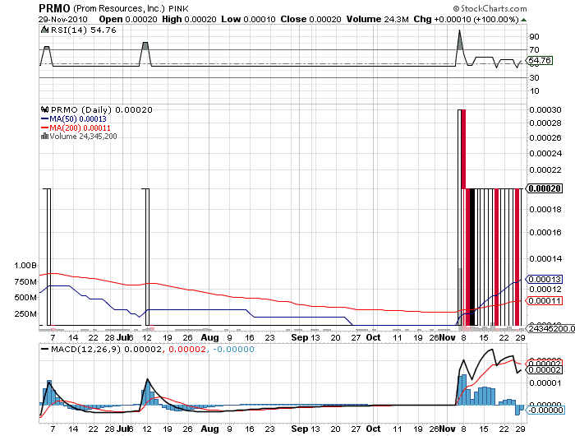Click the High 0.00020 value
Image resolution: width=575 pixels, height=436 pixels.
coord(189,19)
